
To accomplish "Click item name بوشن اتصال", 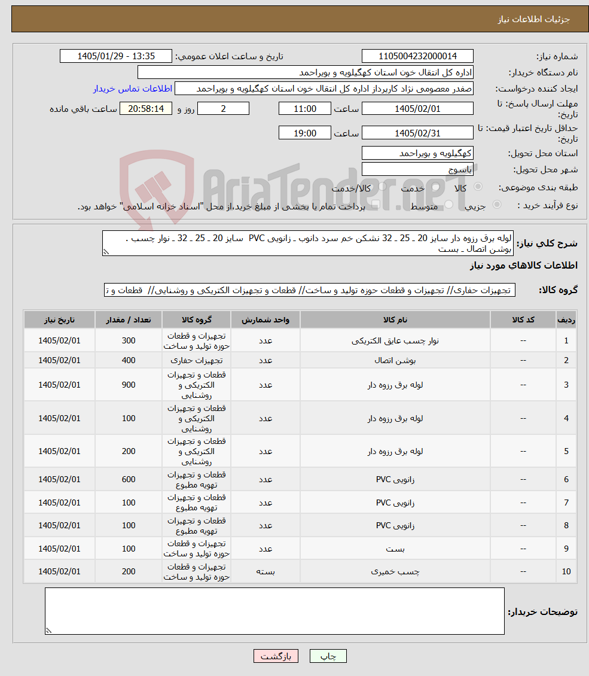I will 395,360.
